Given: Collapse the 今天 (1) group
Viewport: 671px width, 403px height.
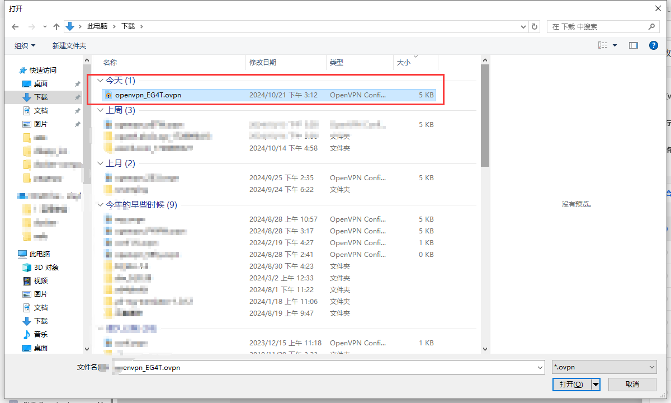Looking at the screenshot, I should coord(100,81).
